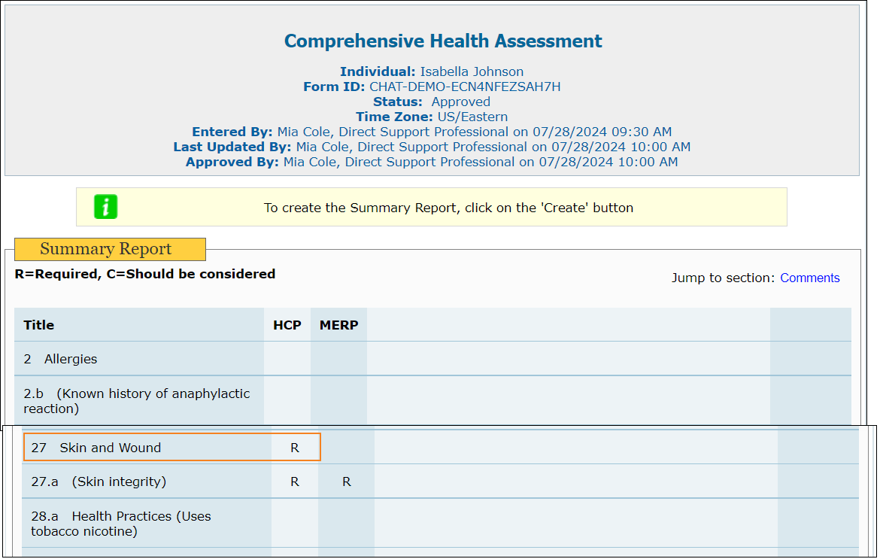Click the 'Entered By' line with 09:30 AM

(x=432, y=132)
